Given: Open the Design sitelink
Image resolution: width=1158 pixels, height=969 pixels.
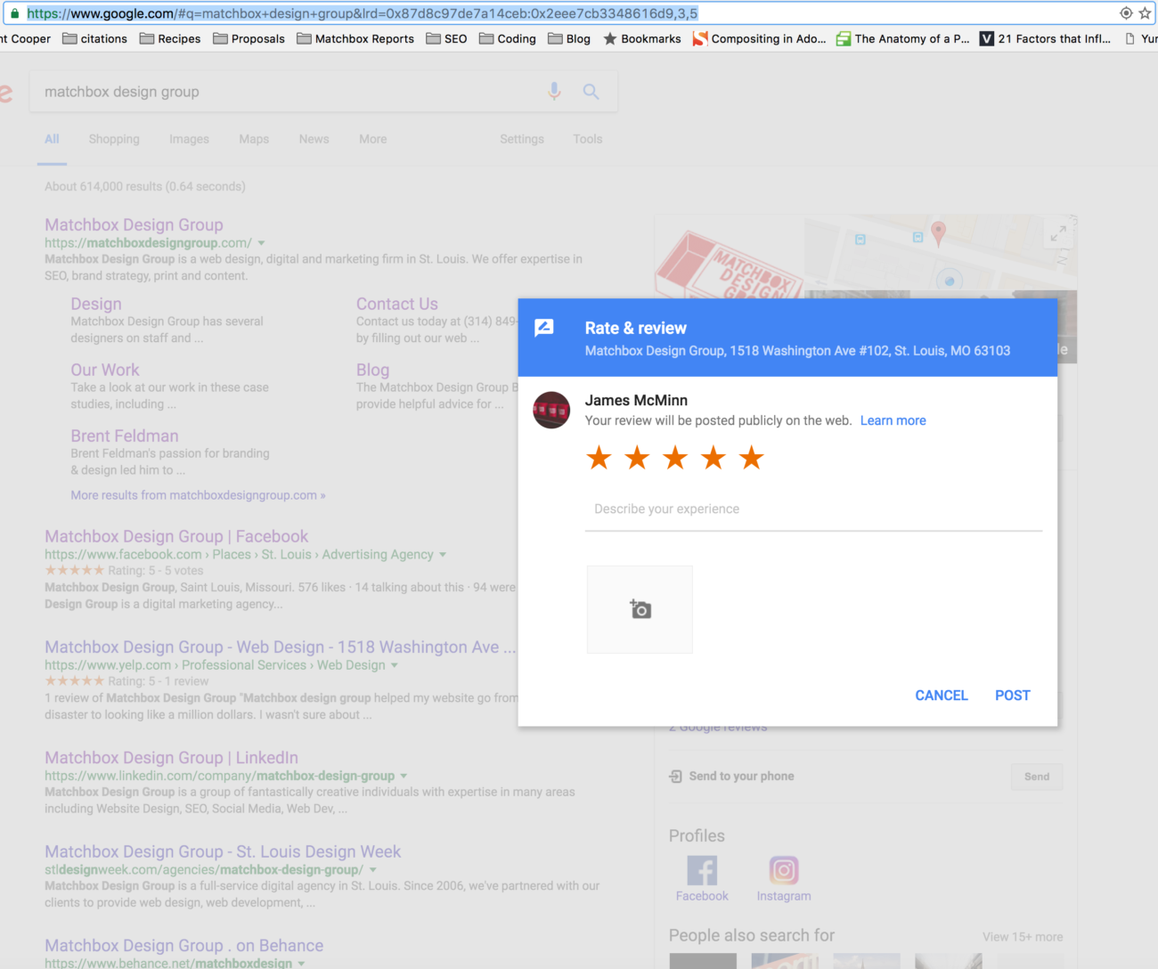Looking at the screenshot, I should pyautogui.click(x=96, y=304).
